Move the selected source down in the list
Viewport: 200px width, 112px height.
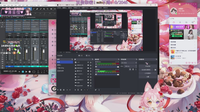87,90
